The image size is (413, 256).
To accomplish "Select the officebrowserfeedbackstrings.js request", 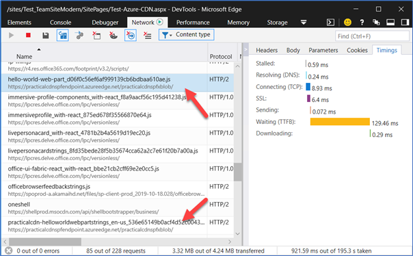I will pos(118,190).
